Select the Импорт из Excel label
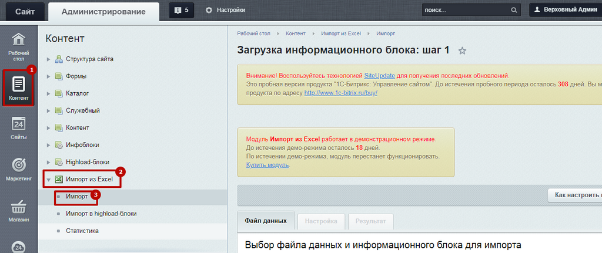The height and width of the screenshot is (253, 602). coord(89,179)
